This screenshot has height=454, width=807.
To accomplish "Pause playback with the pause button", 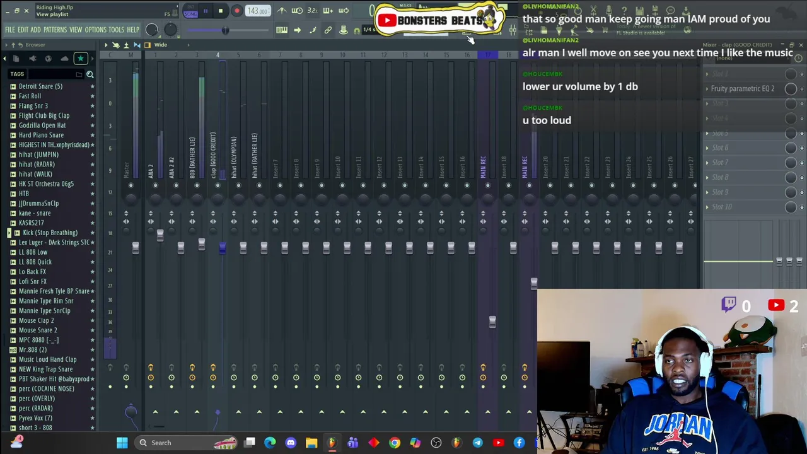I will click(x=206, y=11).
